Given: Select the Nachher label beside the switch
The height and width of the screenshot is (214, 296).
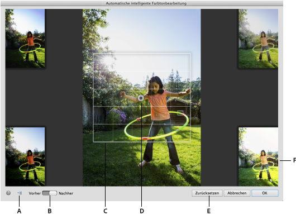Looking at the screenshot, I should (x=66, y=193).
